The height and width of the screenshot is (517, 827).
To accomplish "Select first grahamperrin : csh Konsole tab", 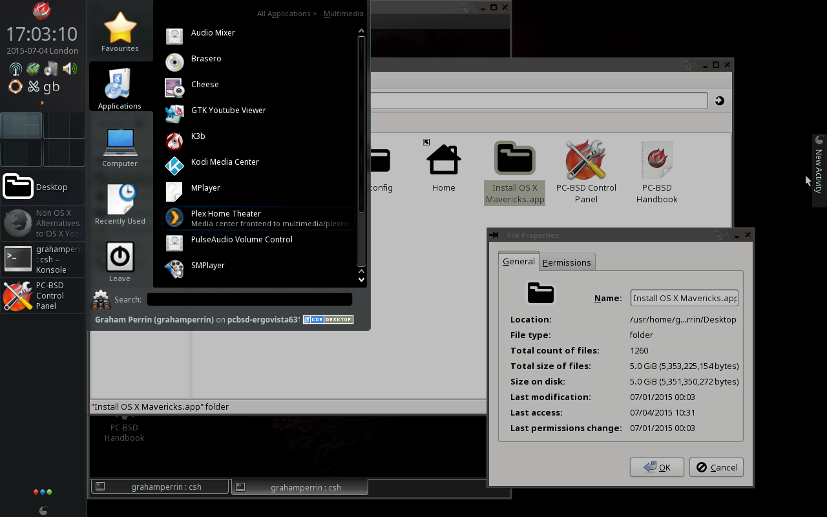I will (x=160, y=487).
